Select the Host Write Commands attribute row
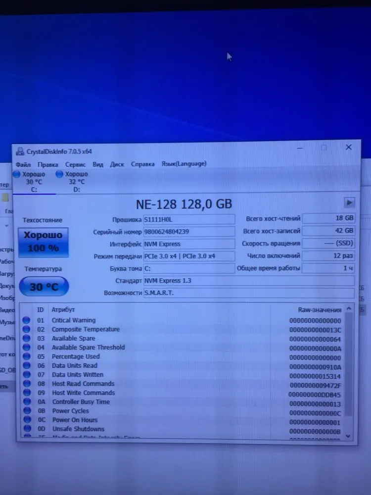Viewport: 371px width, 495px height. tap(183, 394)
